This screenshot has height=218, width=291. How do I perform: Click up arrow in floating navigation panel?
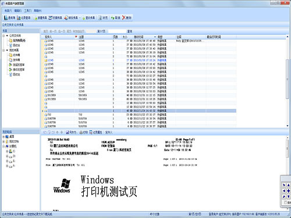[x=289, y=185]
